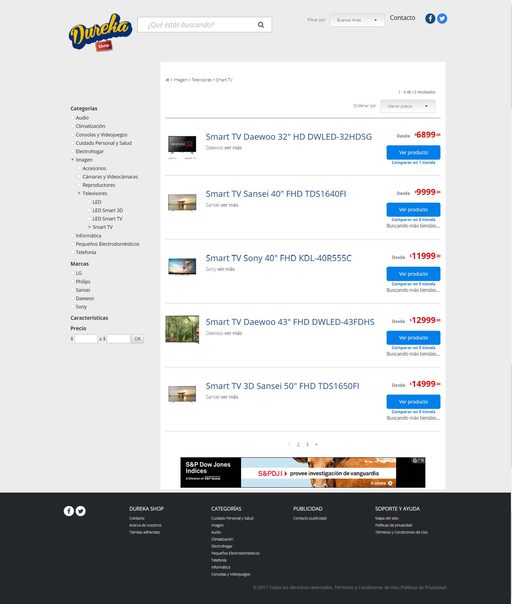Open footer Twitter icon
Screen dimensions: 512x604
tap(81, 511)
